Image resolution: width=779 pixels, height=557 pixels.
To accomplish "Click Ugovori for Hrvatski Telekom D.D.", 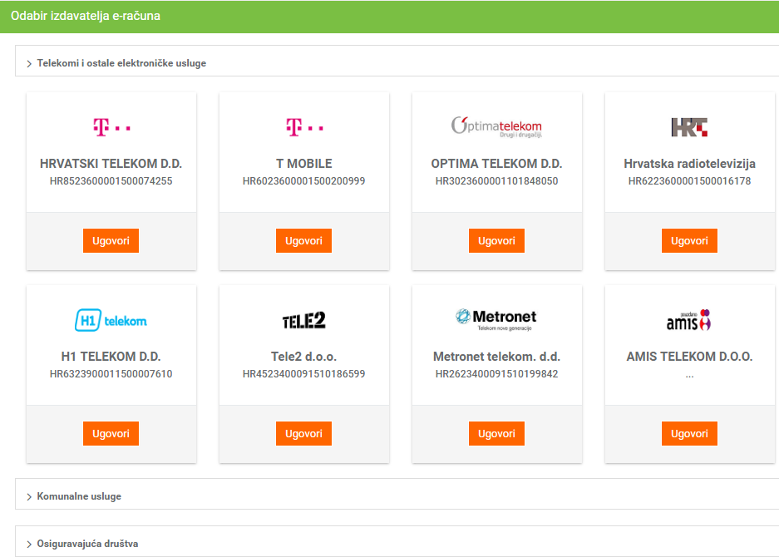I will point(111,240).
